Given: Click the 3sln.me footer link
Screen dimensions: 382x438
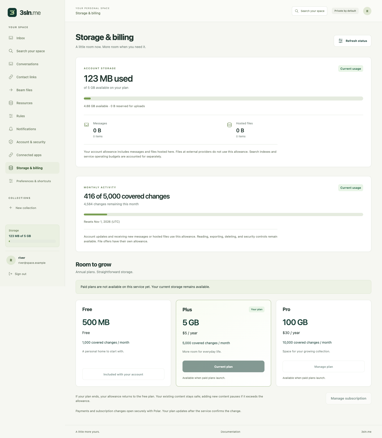Looking at the screenshot, I should [x=366, y=432].
